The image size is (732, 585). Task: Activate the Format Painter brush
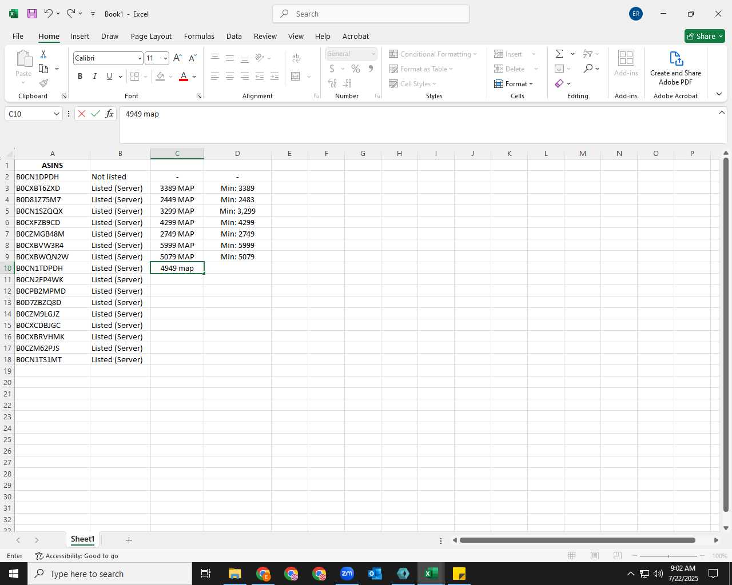43,83
